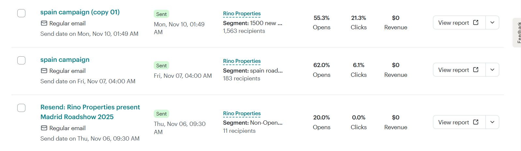Click external link icon in first View report
The height and width of the screenshot is (151, 521).
[476, 22]
